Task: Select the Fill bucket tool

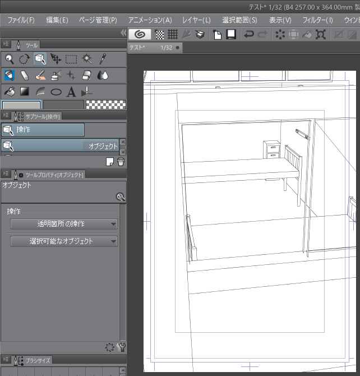Action: (x=9, y=92)
